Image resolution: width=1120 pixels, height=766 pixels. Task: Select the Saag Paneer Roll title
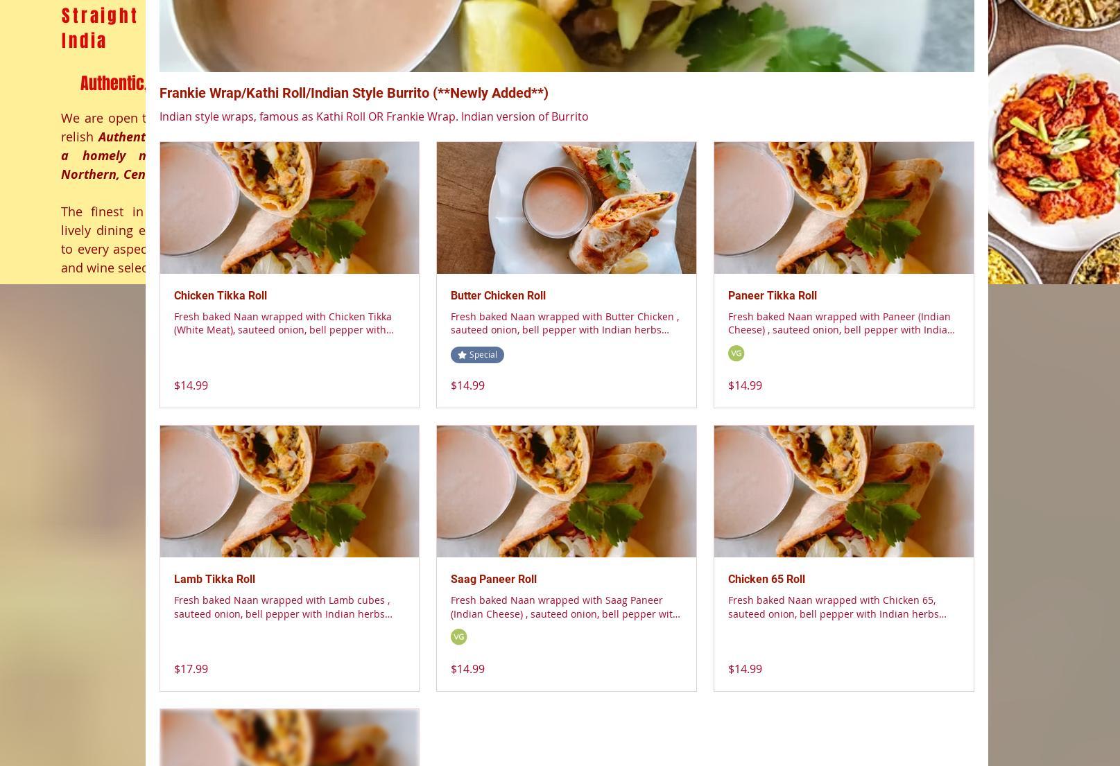coord(494,580)
